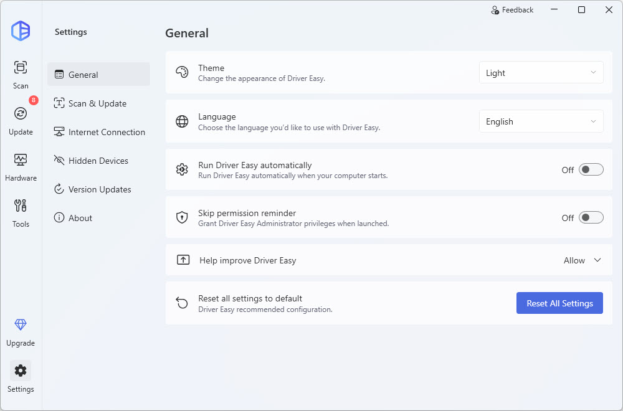This screenshot has width=623, height=411.
Task: Open the Scan icon in sidebar
Action: click(x=21, y=68)
